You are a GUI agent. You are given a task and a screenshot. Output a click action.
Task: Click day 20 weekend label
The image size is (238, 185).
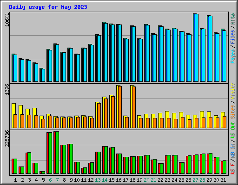coord(146,180)
